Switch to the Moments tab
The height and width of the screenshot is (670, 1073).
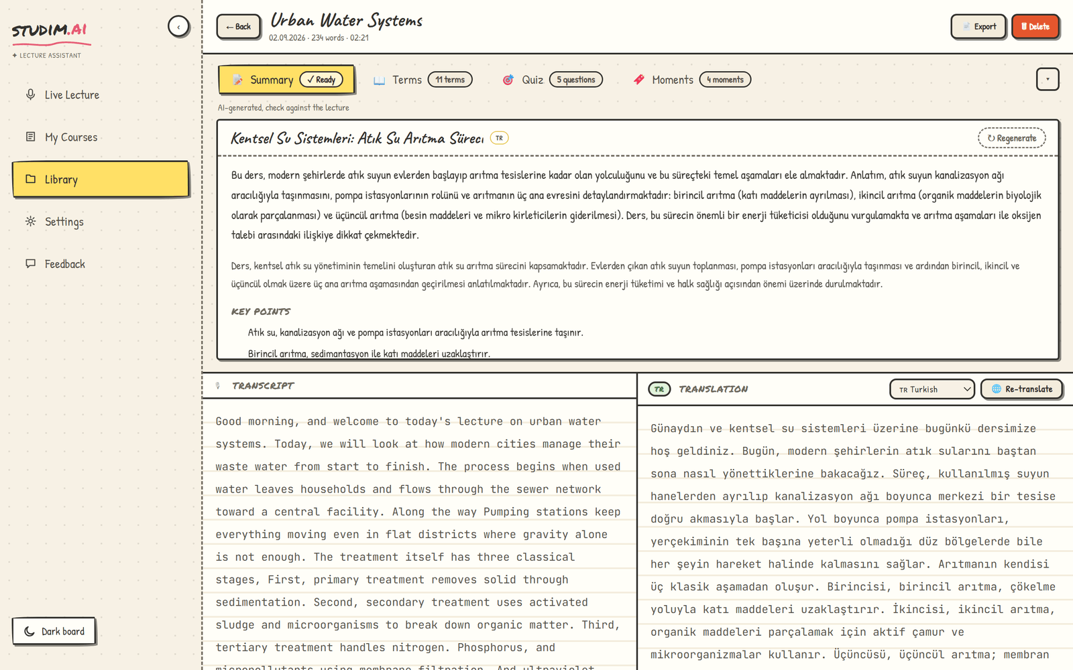tap(692, 80)
